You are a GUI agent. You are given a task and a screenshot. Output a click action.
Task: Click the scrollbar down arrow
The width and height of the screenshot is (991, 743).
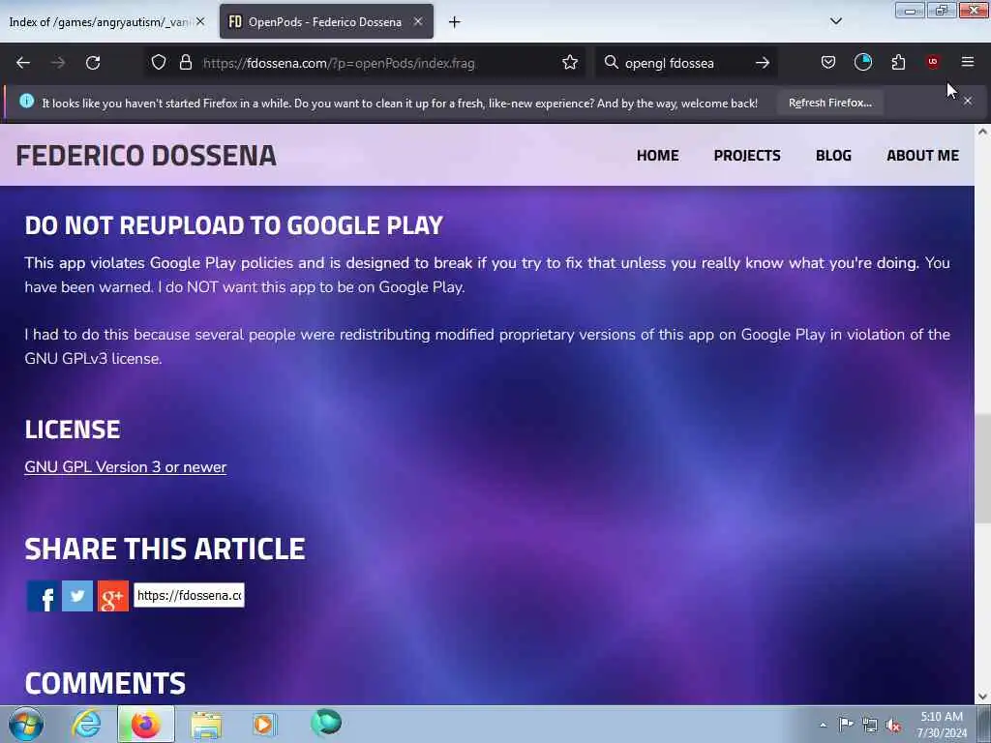coord(982,697)
